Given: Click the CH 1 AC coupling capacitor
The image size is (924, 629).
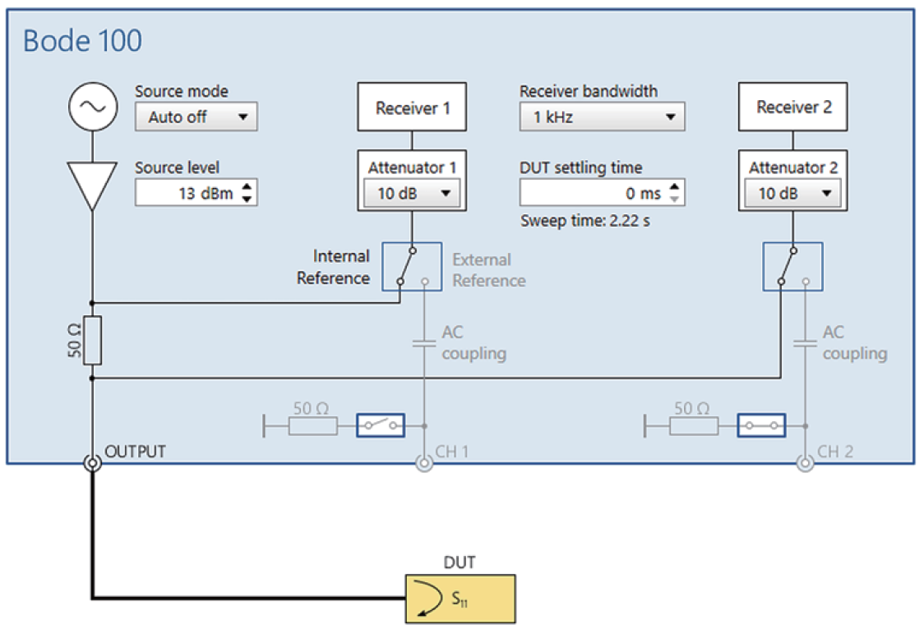Looking at the screenshot, I should 424,343.
